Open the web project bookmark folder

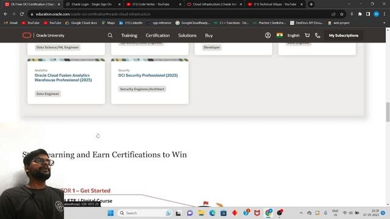339,23
